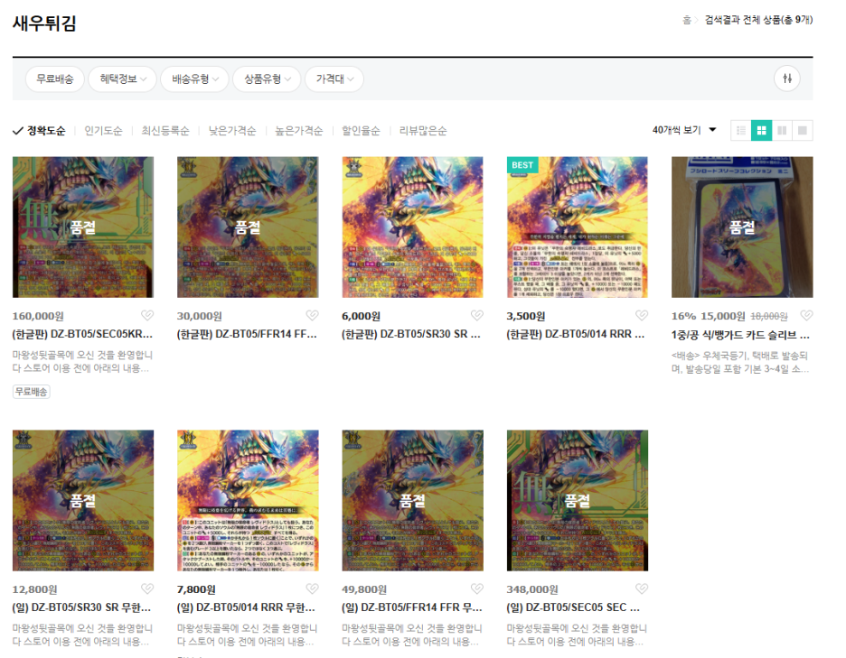Open (일) DZ-BT05/FFR14 FFR product title

coord(412,607)
